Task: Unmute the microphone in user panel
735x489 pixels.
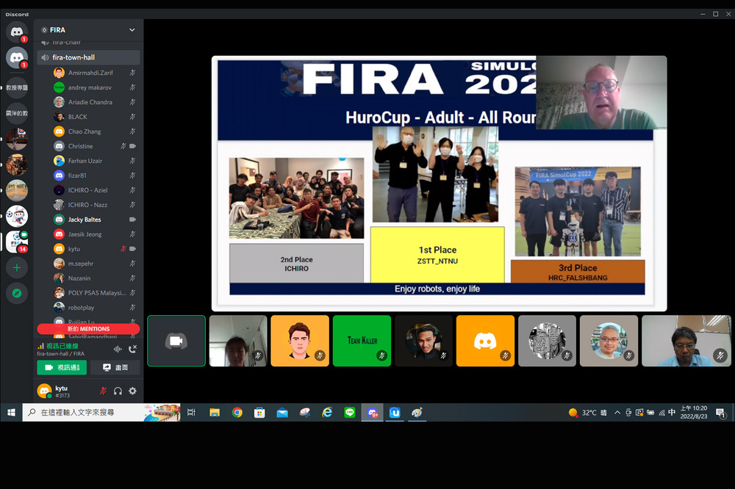Action: 103,391
